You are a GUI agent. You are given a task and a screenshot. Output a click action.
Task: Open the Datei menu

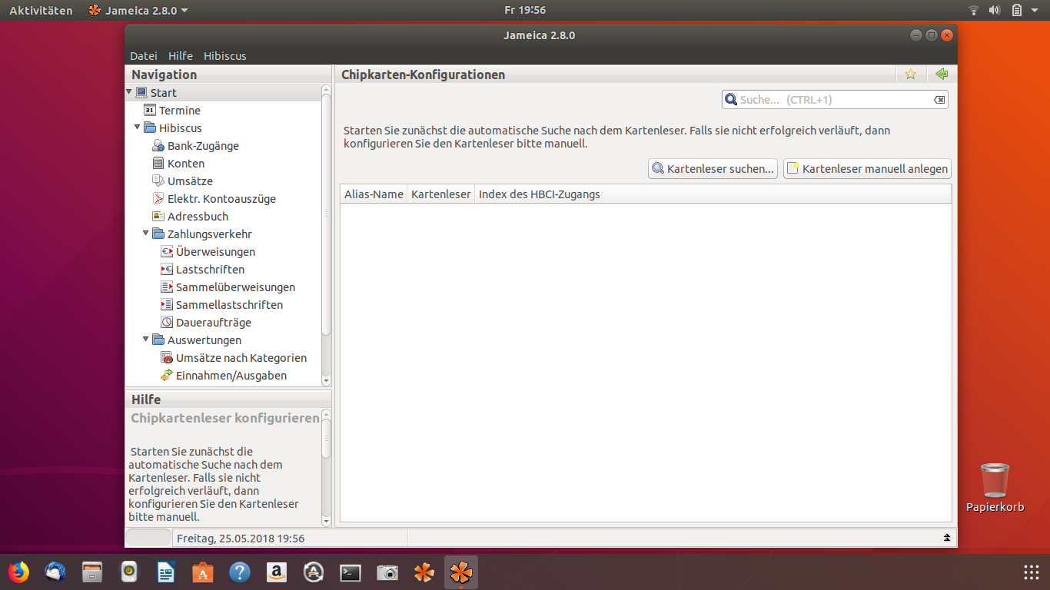[144, 56]
